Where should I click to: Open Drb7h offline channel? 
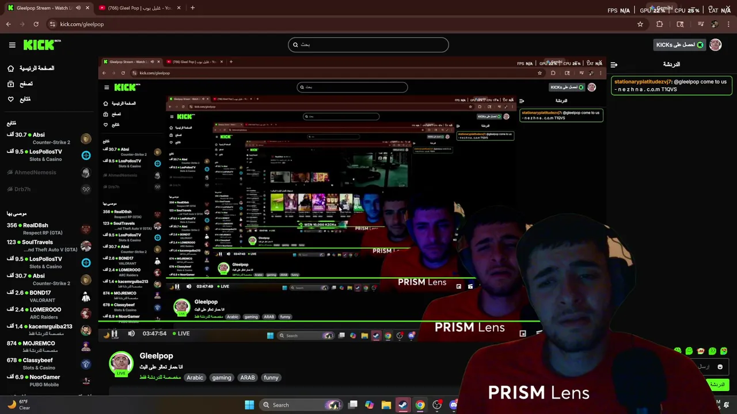(x=48, y=189)
